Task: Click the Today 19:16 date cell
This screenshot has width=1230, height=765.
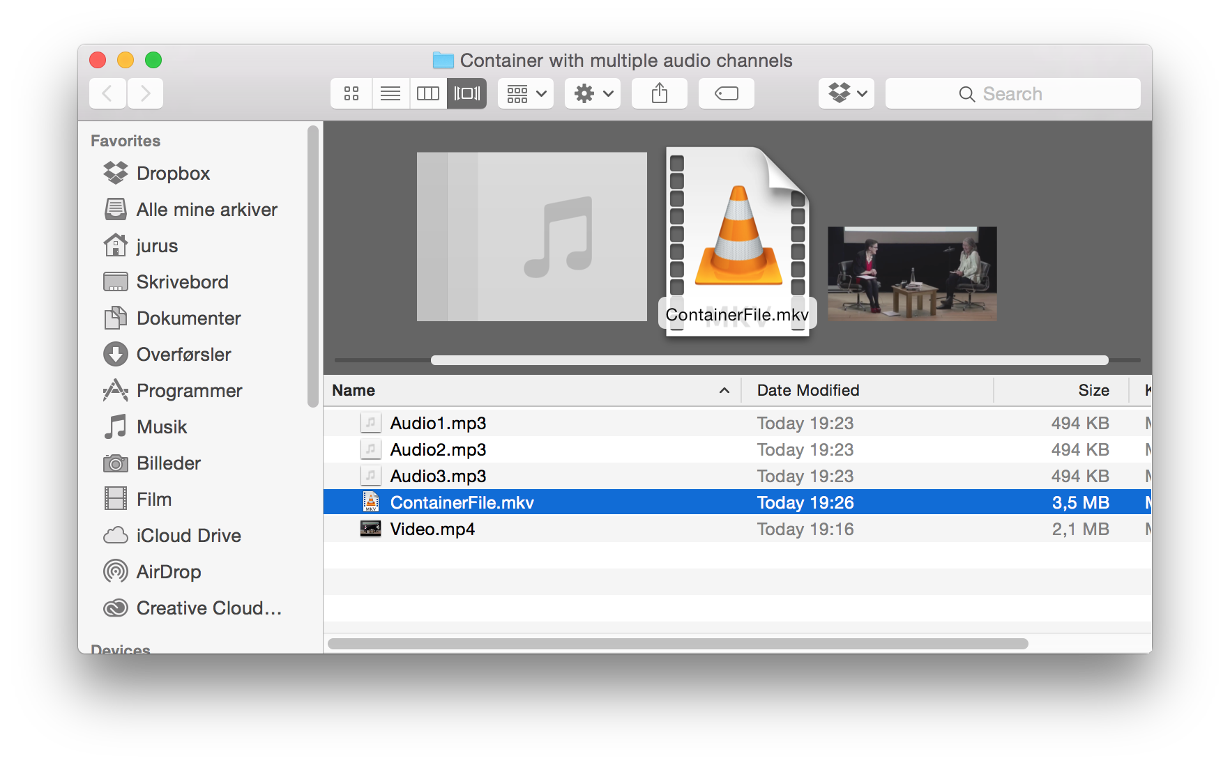Action: coord(805,529)
